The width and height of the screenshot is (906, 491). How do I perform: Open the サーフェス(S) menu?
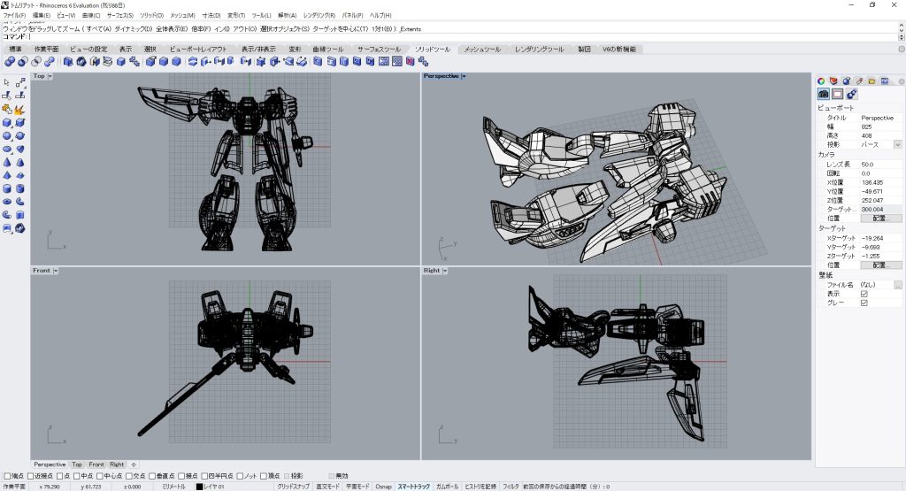[x=120, y=15]
